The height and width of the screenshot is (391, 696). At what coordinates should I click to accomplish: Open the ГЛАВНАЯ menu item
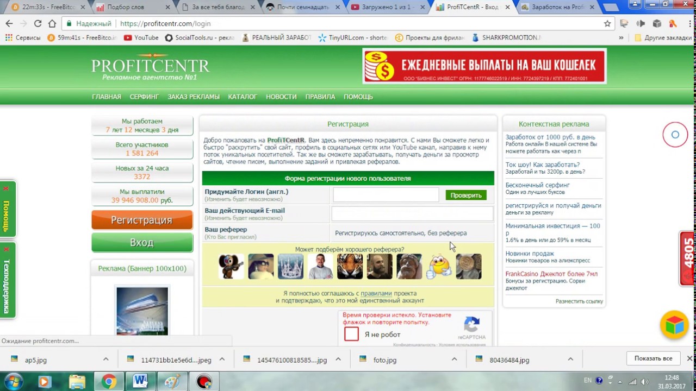point(107,97)
